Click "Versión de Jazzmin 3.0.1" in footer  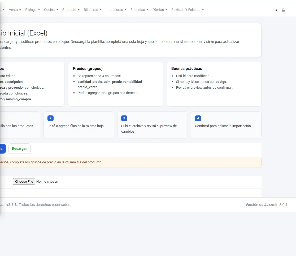[266, 205]
